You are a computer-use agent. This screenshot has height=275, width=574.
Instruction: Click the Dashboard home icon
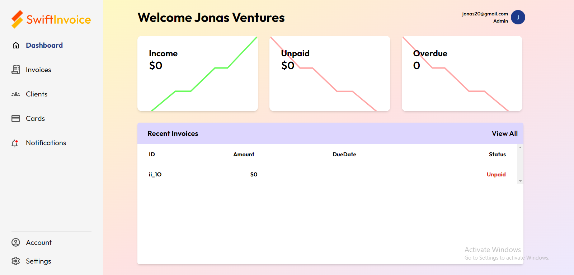click(x=16, y=45)
